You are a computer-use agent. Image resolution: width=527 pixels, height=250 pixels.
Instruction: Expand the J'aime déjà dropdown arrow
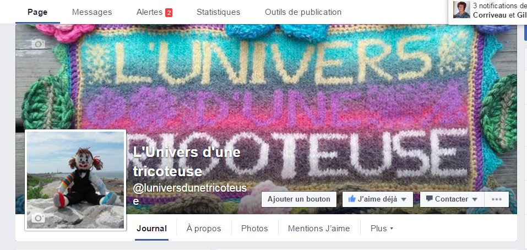(404, 199)
